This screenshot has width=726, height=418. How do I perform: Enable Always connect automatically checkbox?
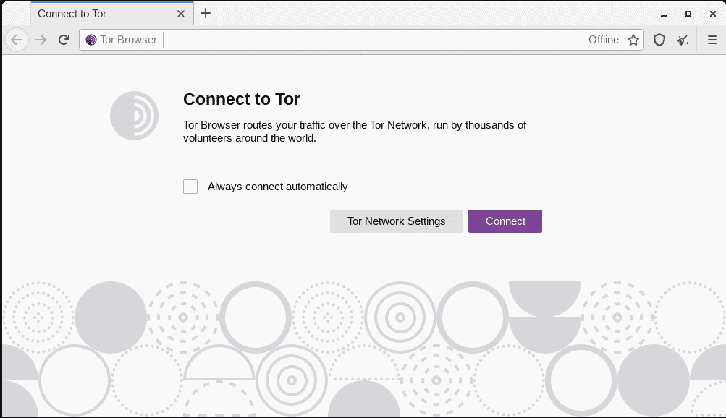point(190,187)
